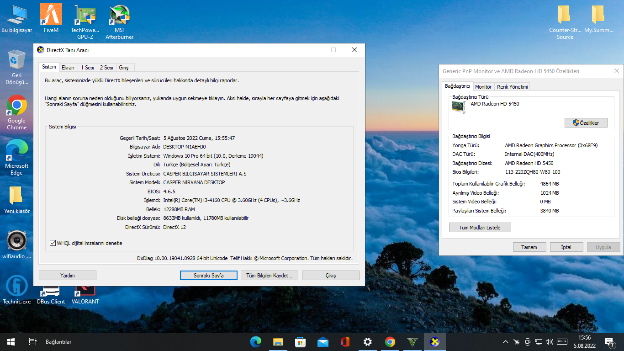This screenshot has height=351, width=624.
Task: Click Tamam in the properties window
Action: tap(529, 247)
